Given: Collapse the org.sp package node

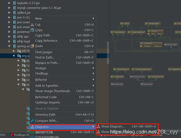Looking at the screenshot, I should [14, 56].
